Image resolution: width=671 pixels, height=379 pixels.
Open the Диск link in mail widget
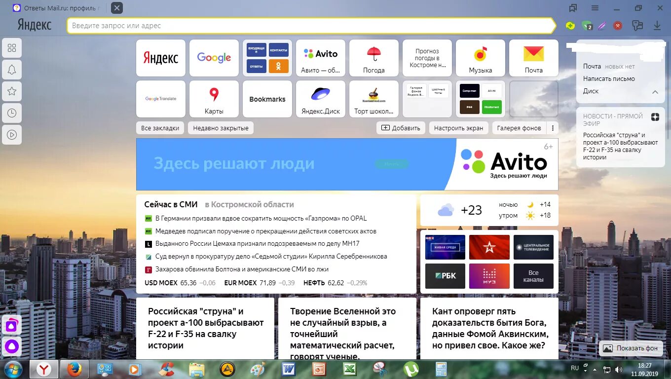pos(591,91)
